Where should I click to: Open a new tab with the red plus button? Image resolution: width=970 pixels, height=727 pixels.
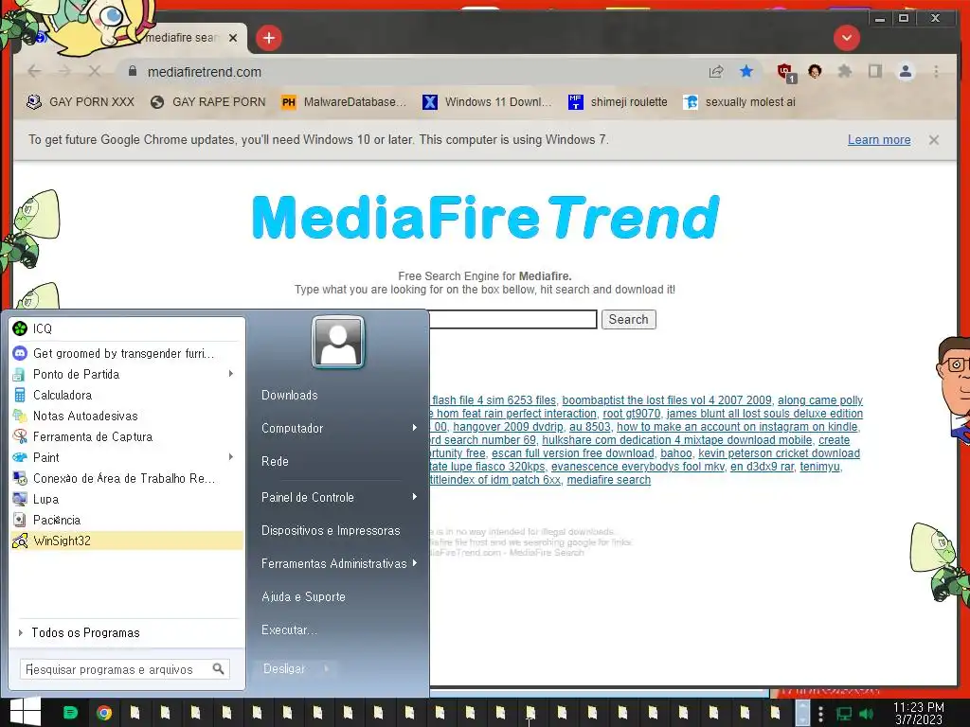(x=268, y=38)
